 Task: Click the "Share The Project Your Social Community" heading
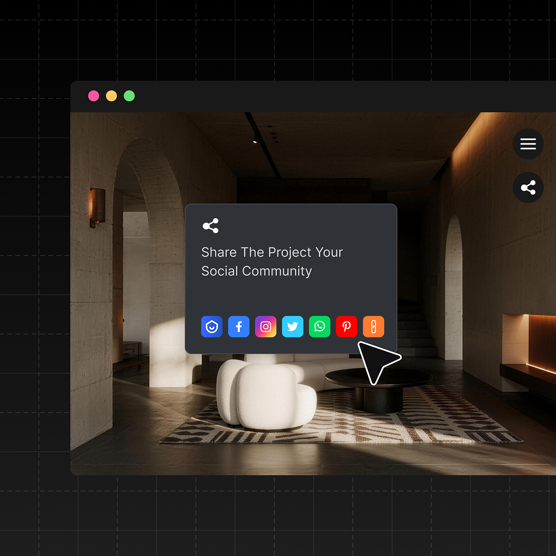point(272,262)
